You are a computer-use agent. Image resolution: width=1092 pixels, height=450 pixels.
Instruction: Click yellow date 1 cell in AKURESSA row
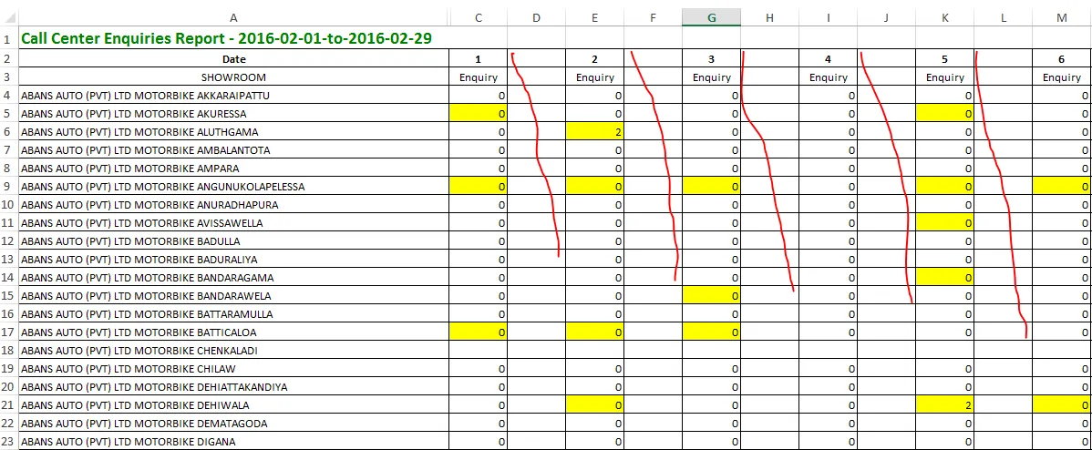(x=478, y=113)
